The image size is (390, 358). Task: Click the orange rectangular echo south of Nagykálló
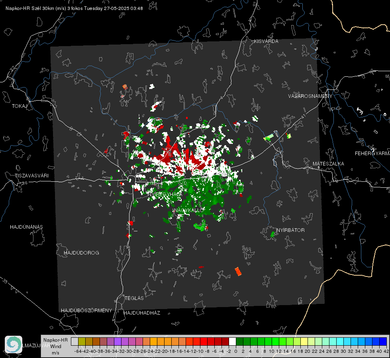(238, 271)
